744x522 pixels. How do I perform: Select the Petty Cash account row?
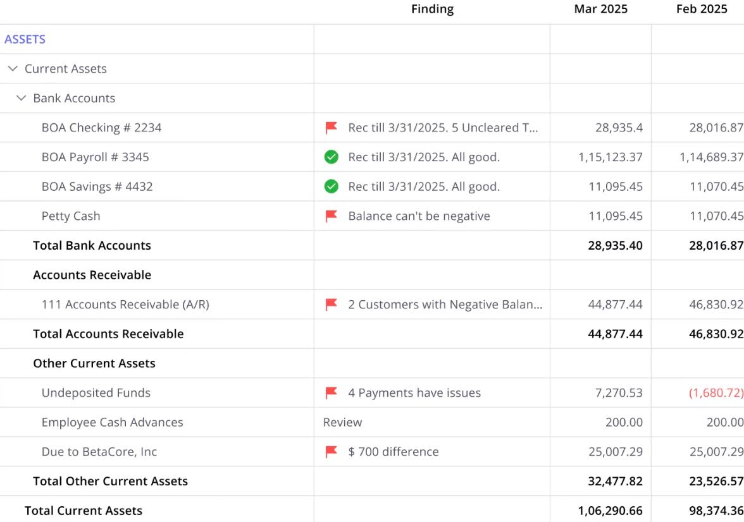click(70, 215)
